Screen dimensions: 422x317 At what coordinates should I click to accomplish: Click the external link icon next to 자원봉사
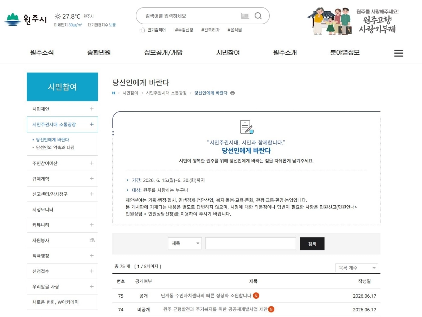[x=92, y=240]
